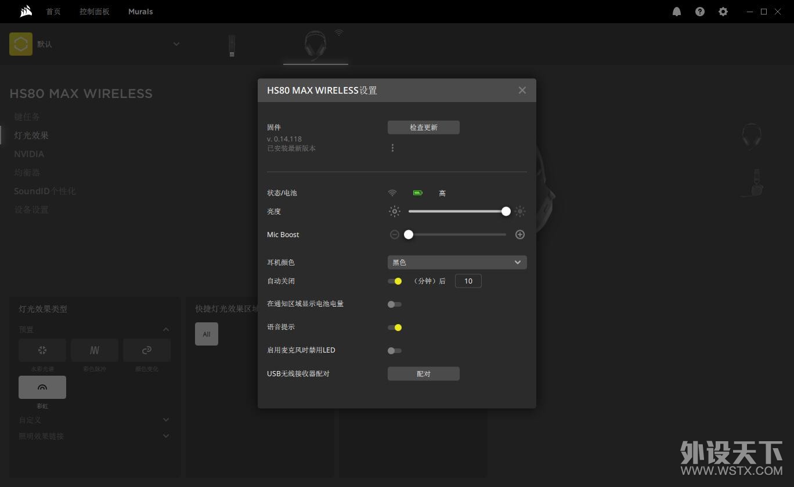Select the 彩虹 rainbow lighting preset
The height and width of the screenshot is (487, 794).
42,387
